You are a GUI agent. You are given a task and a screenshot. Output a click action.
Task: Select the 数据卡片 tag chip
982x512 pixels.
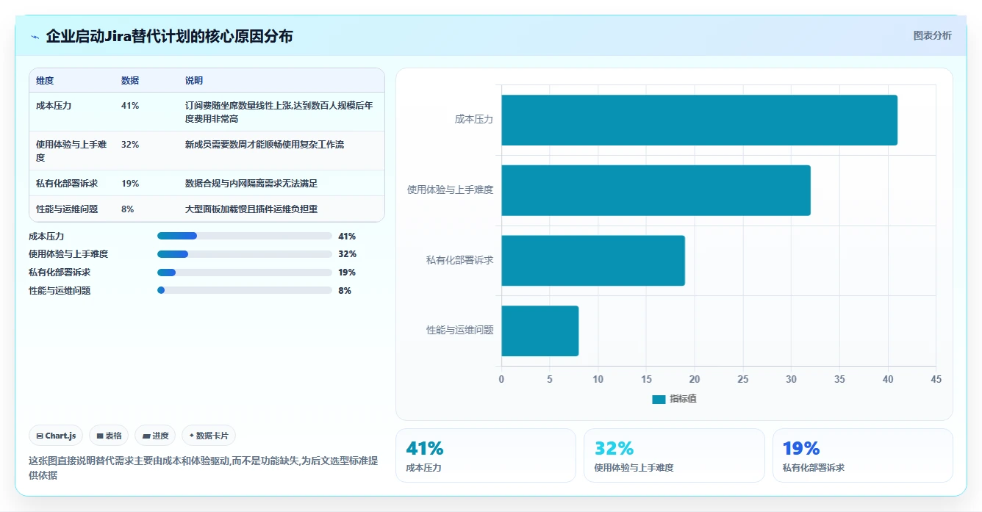[x=209, y=436]
